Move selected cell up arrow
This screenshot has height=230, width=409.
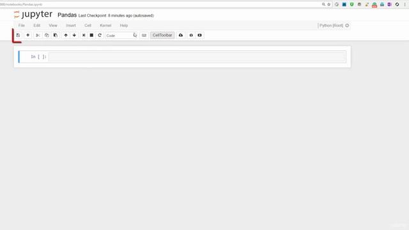tap(66, 35)
